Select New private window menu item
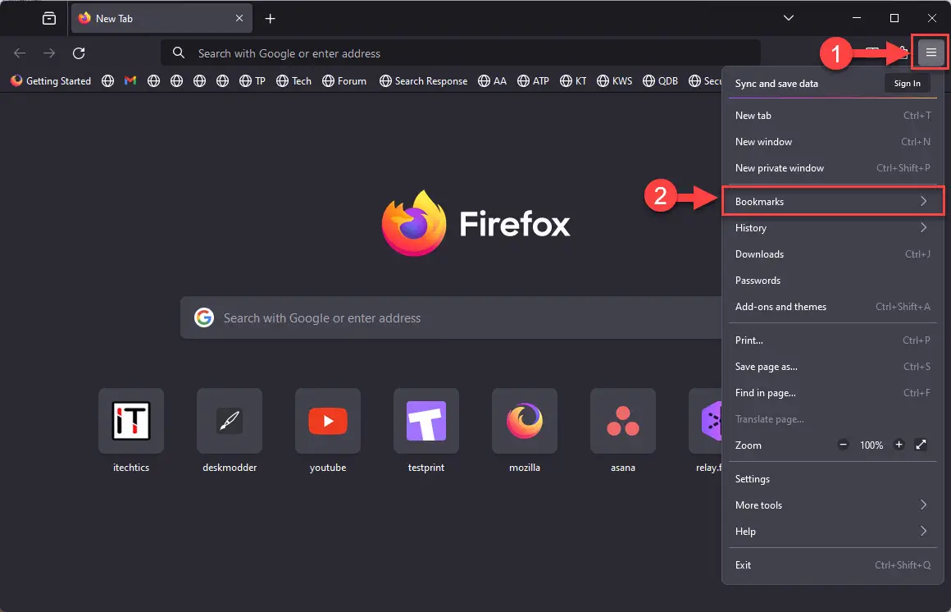This screenshot has height=612, width=951. (833, 167)
